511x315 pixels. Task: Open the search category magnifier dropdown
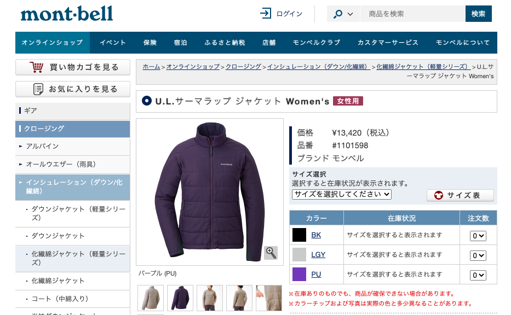[343, 14]
